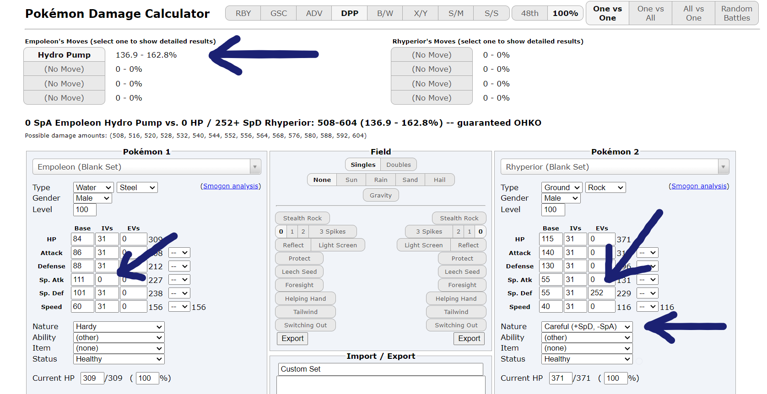Click Rhyperior Sp. Def EVs field
Image resolution: width=767 pixels, height=394 pixels.
click(601, 293)
